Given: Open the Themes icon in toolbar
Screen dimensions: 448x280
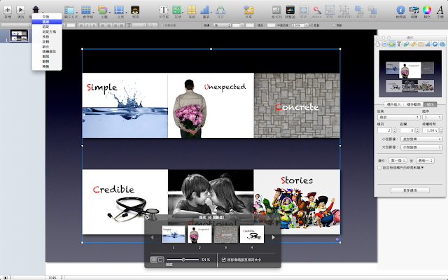Looking at the screenshot, I should click(x=102, y=10).
